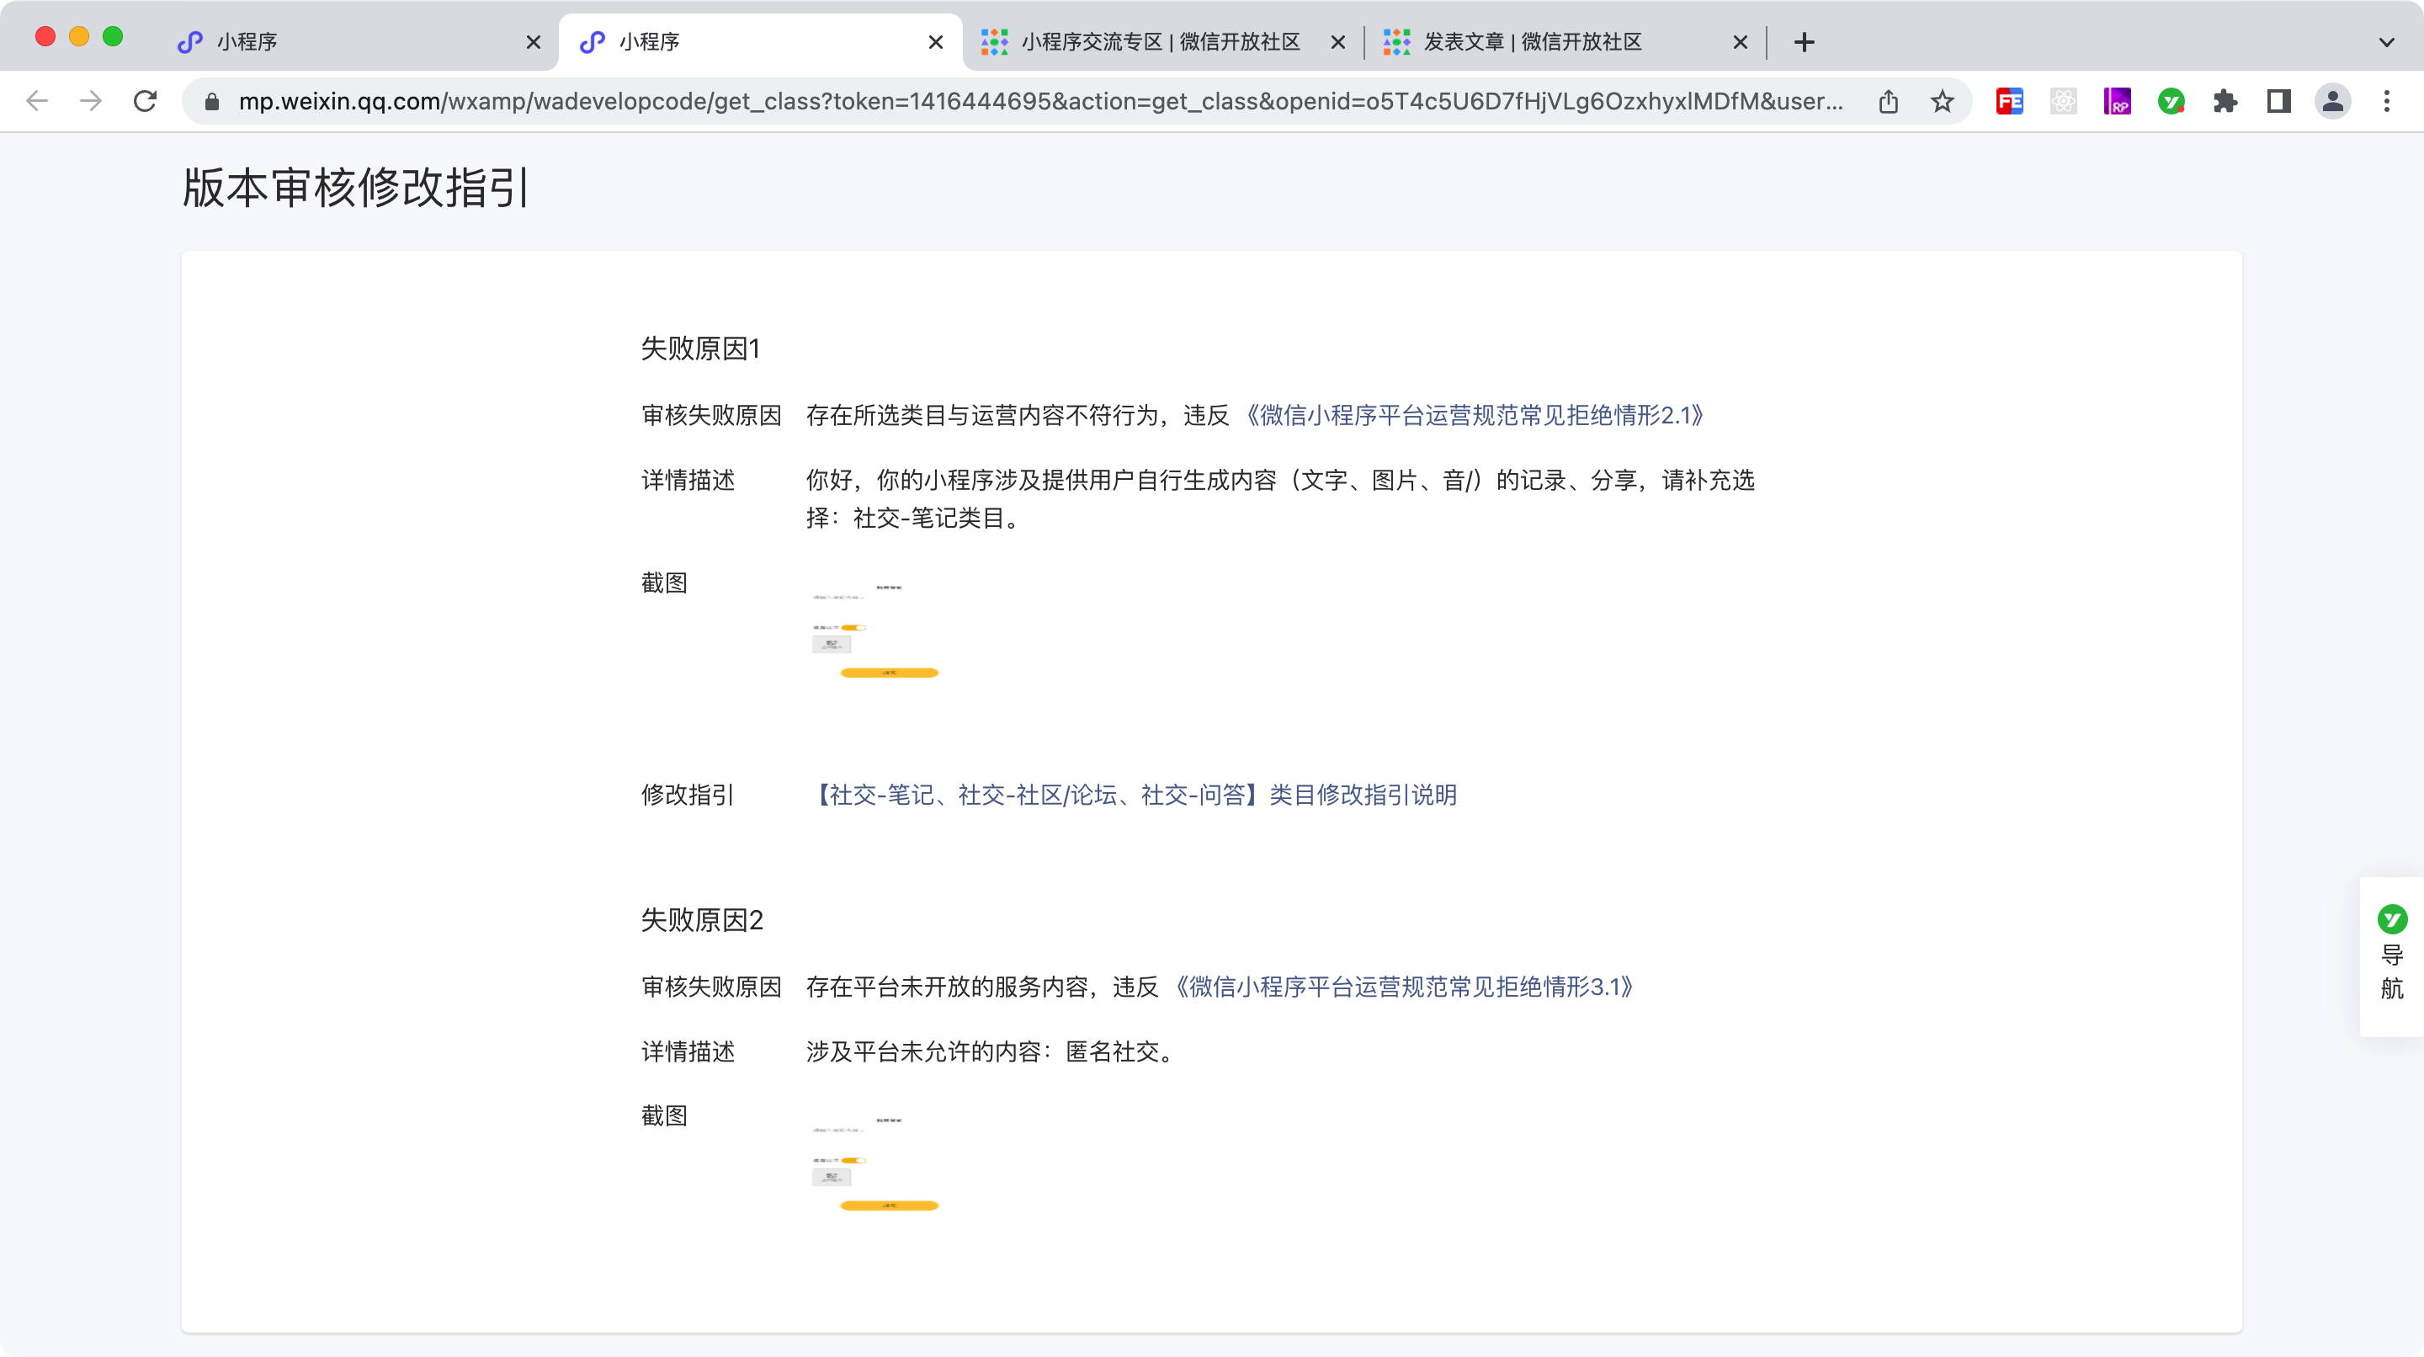Screen dimensions: 2424x1357
Task: Open Chrome three-dot menu
Action: [2386, 102]
